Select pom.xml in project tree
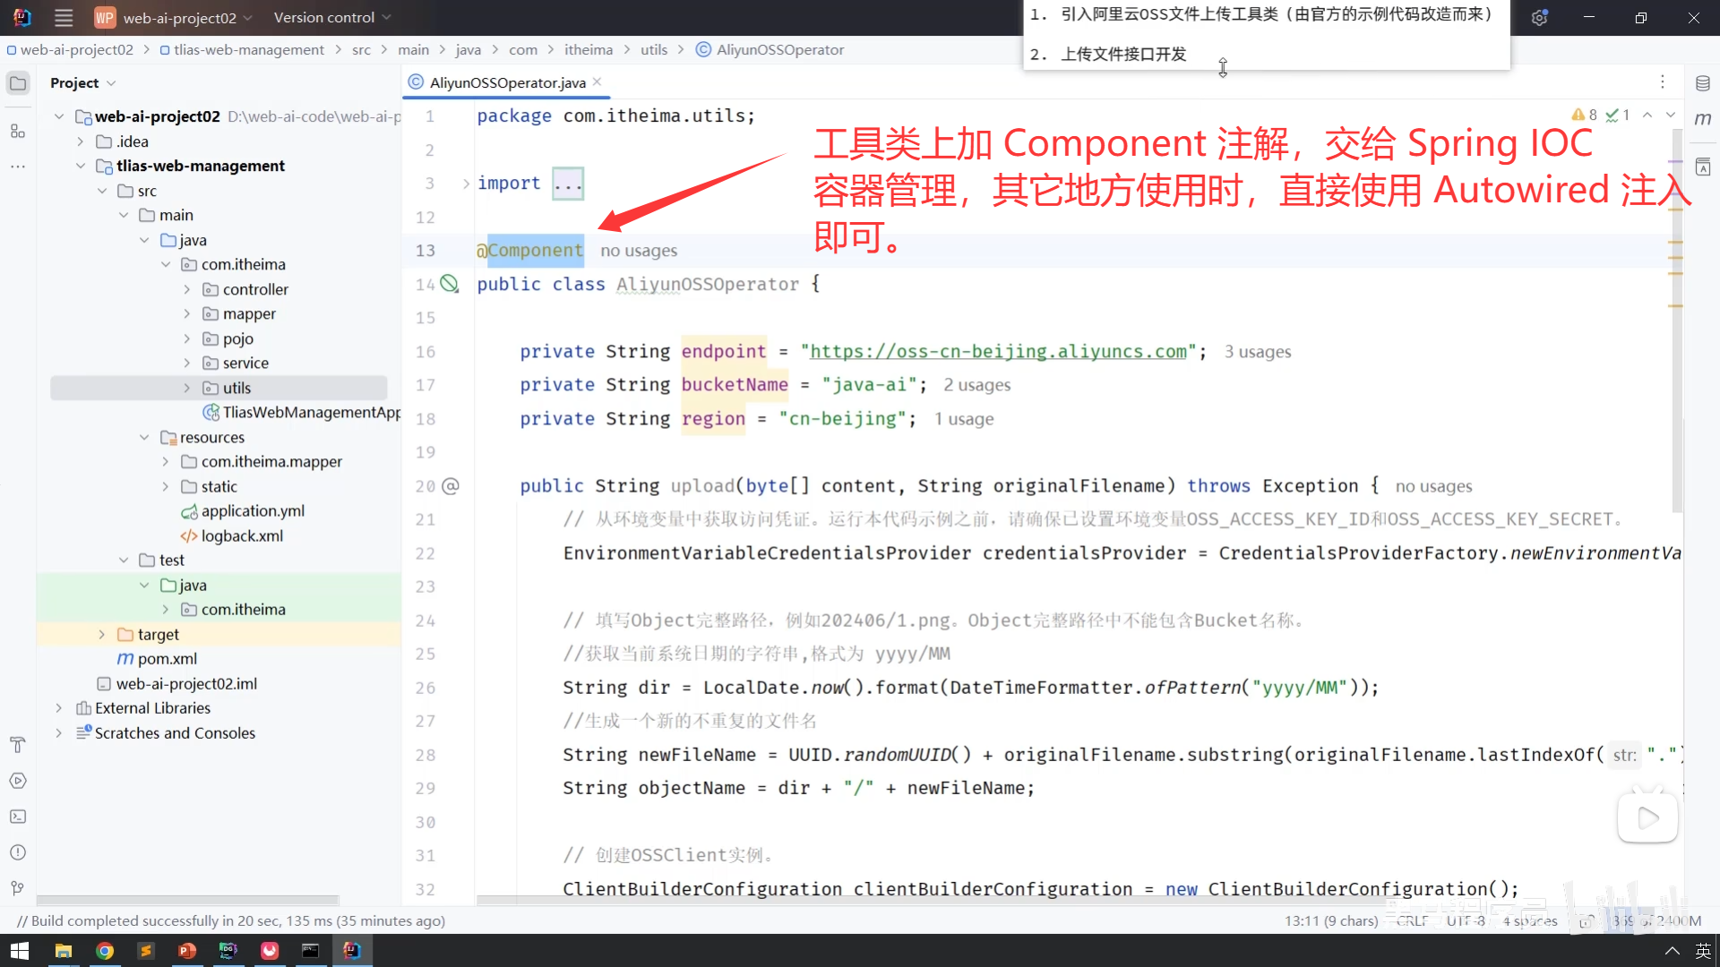This screenshot has height=967, width=1720. tap(167, 659)
